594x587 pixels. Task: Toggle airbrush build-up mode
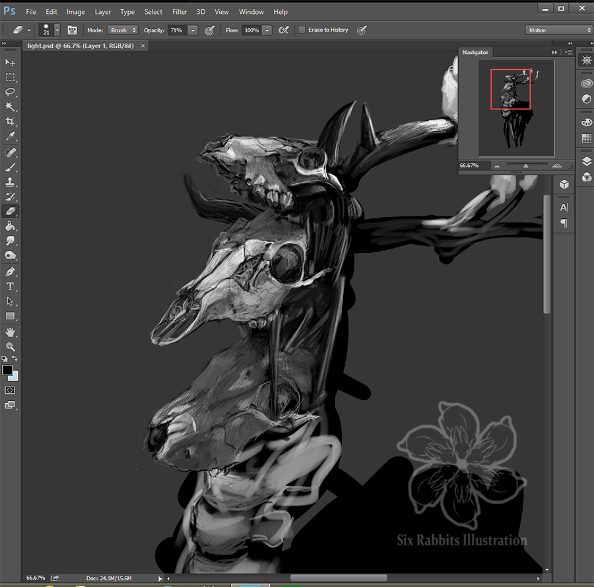[x=284, y=30]
